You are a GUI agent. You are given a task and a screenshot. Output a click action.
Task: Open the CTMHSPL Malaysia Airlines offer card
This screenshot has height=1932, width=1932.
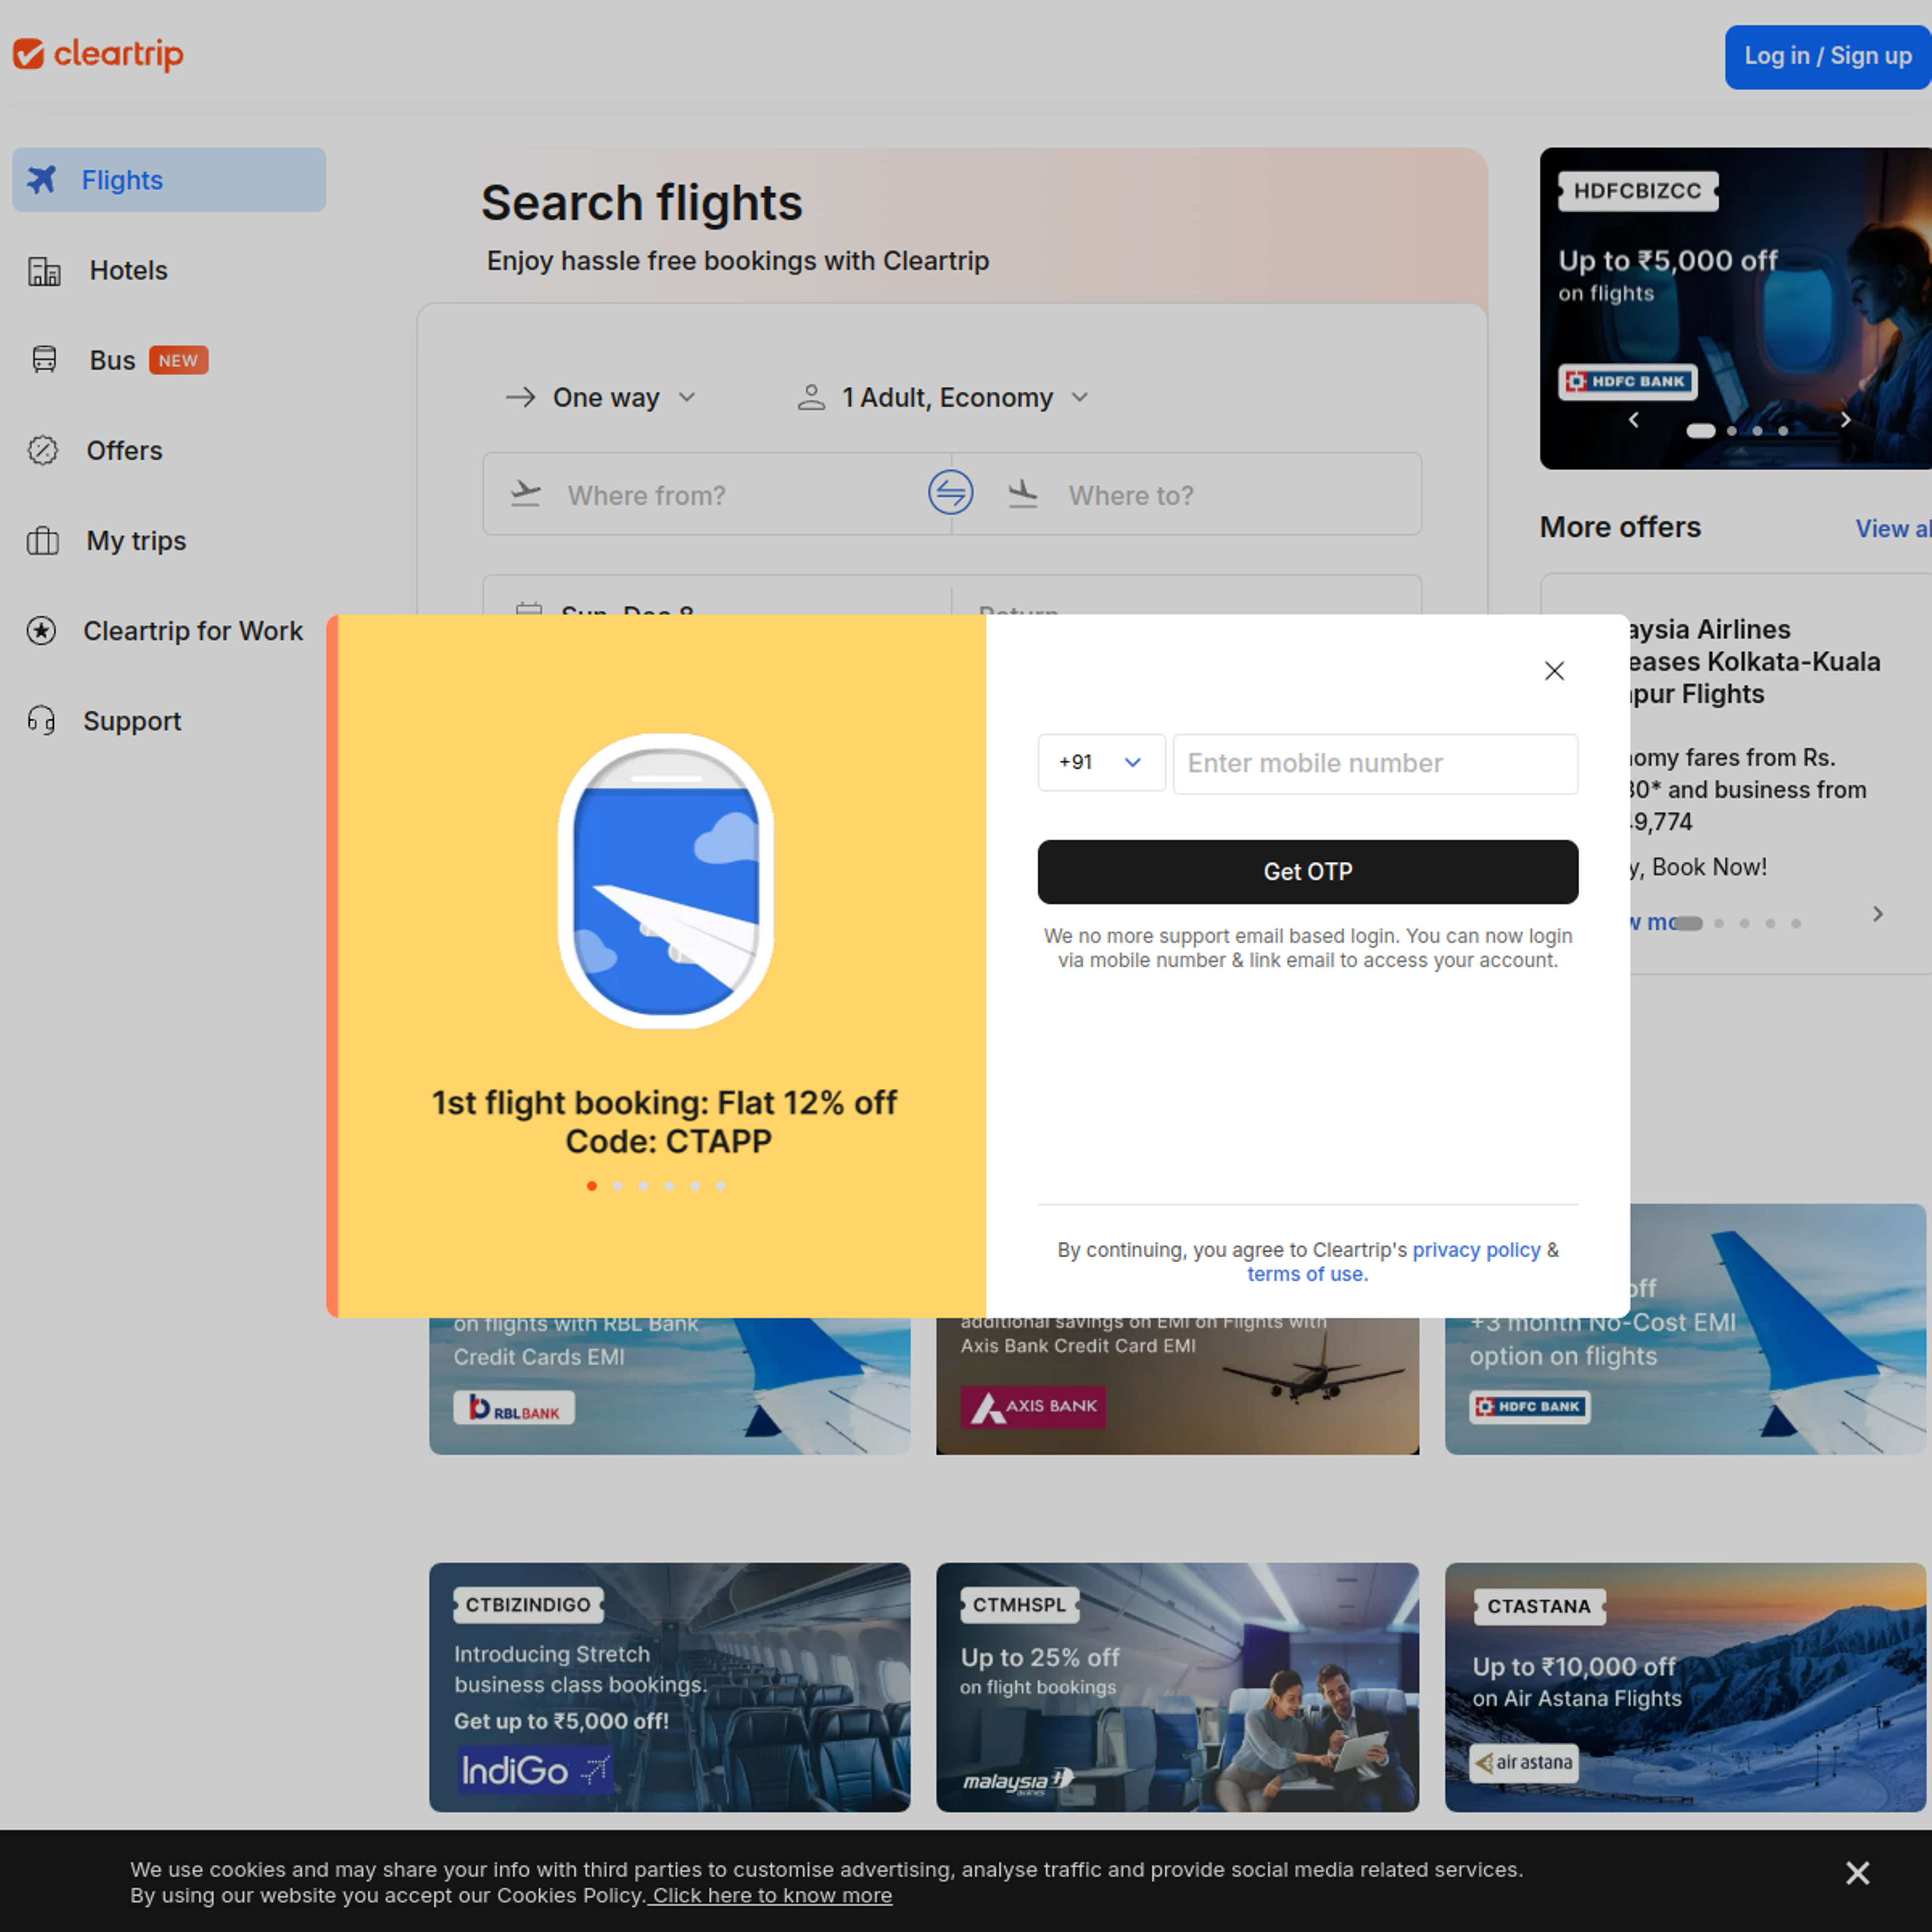[1177, 1687]
